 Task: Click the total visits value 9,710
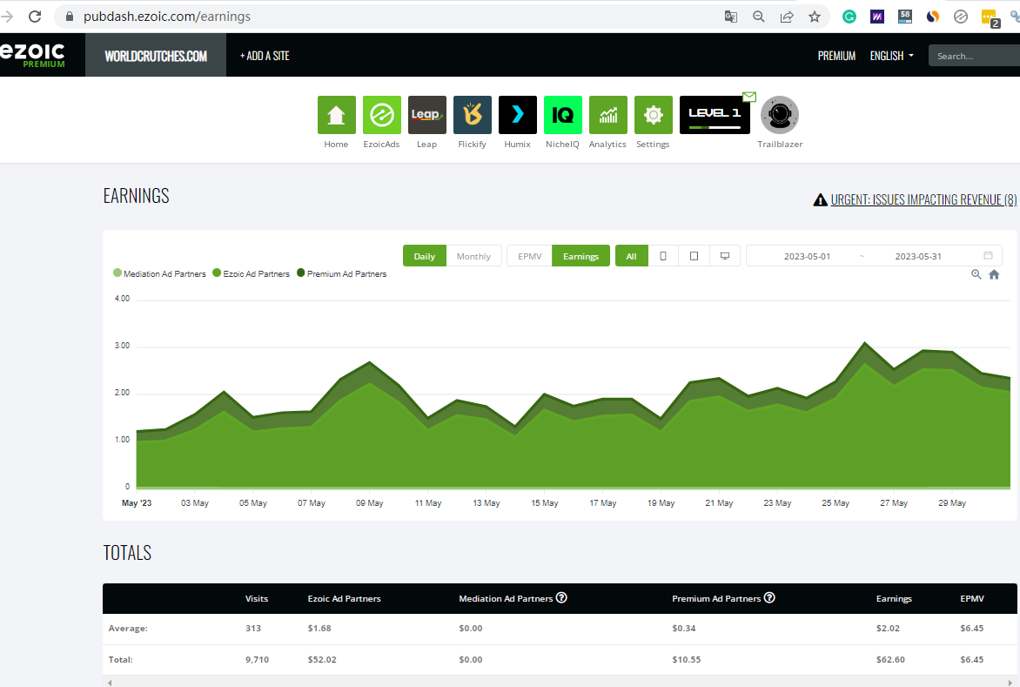(x=257, y=660)
